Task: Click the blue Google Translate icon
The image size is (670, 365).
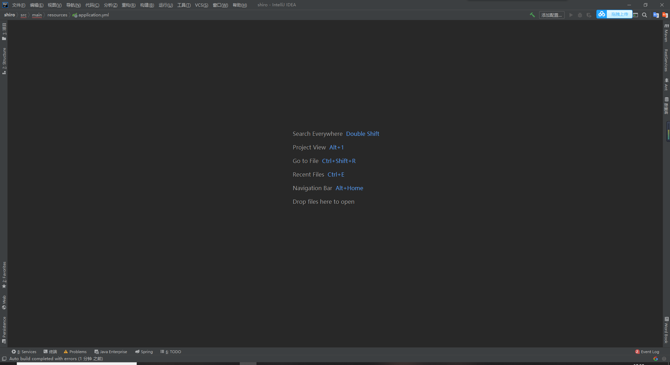Action: [656, 15]
